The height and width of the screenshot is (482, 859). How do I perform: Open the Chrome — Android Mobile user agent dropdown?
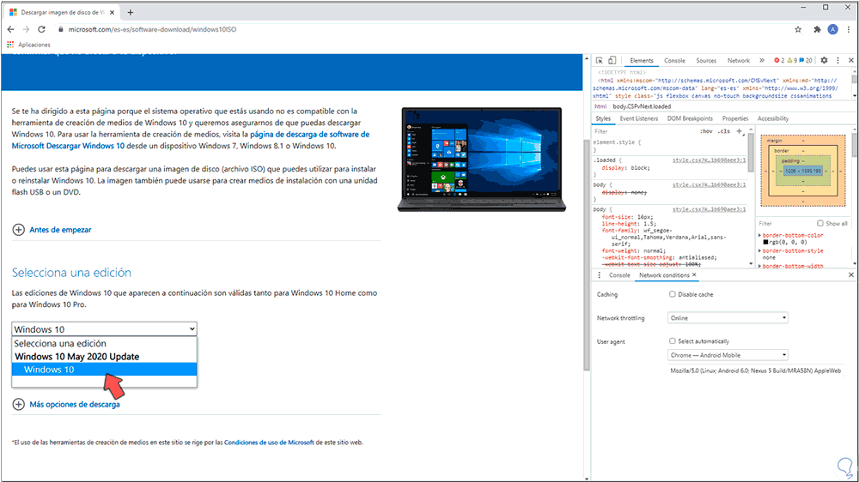pyautogui.click(x=728, y=355)
